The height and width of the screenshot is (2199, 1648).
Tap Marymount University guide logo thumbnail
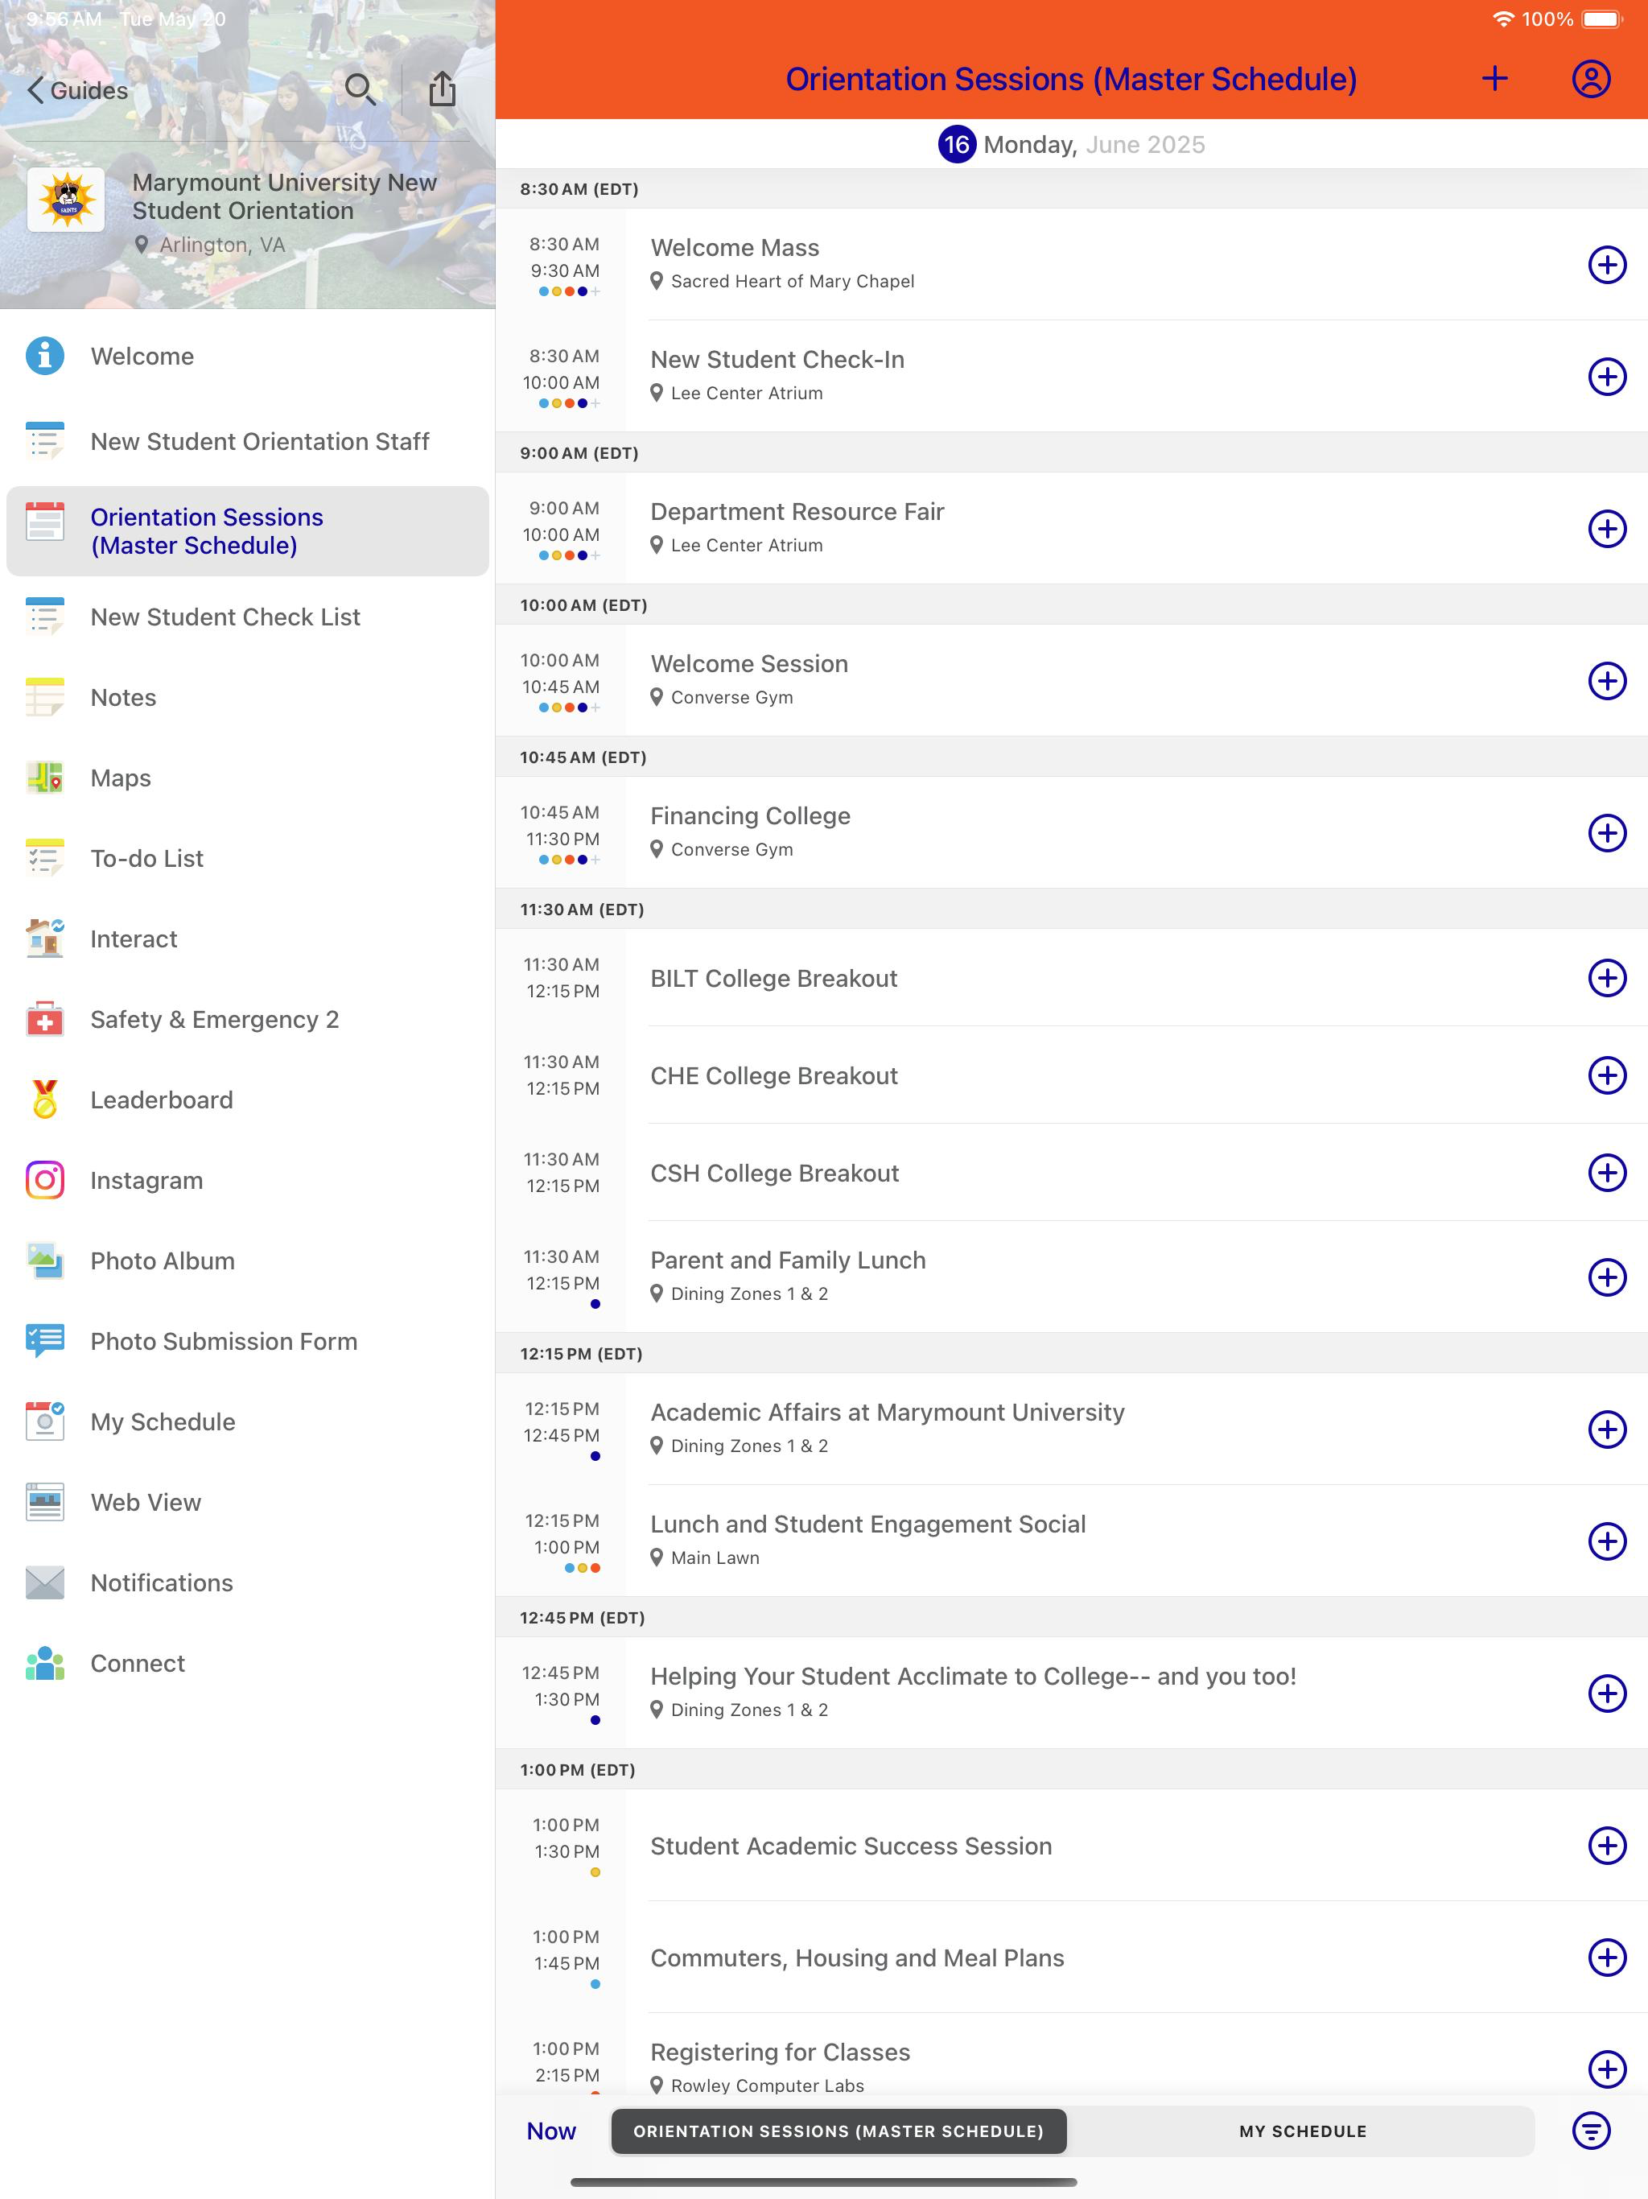[x=66, y=199]
